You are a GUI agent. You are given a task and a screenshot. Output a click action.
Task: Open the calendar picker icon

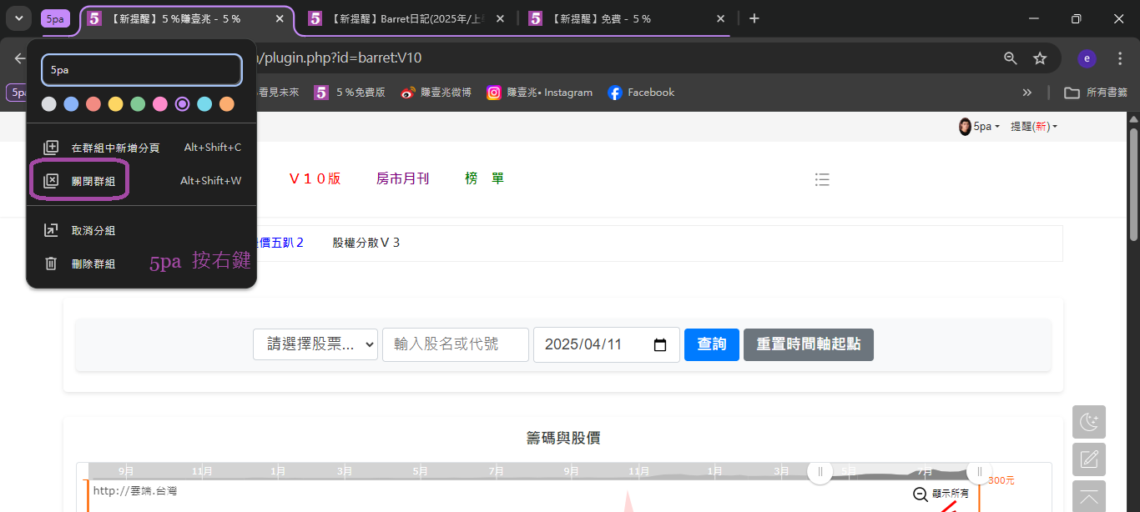[660, 345]
